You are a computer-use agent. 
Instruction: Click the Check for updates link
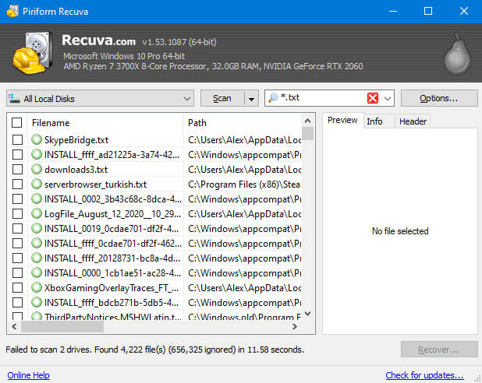424,375
